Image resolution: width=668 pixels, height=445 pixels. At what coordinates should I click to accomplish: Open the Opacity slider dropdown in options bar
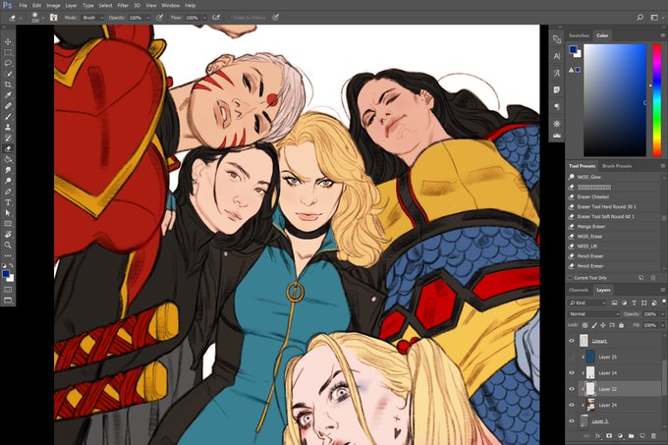point(147,18)
